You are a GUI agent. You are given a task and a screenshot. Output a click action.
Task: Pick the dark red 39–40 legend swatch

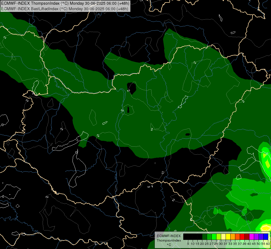pos(247,237)
